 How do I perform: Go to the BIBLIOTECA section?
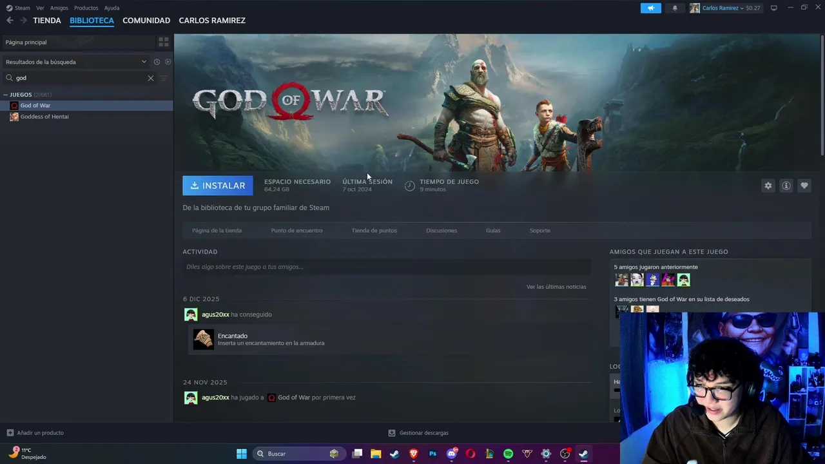pos(92,21)
